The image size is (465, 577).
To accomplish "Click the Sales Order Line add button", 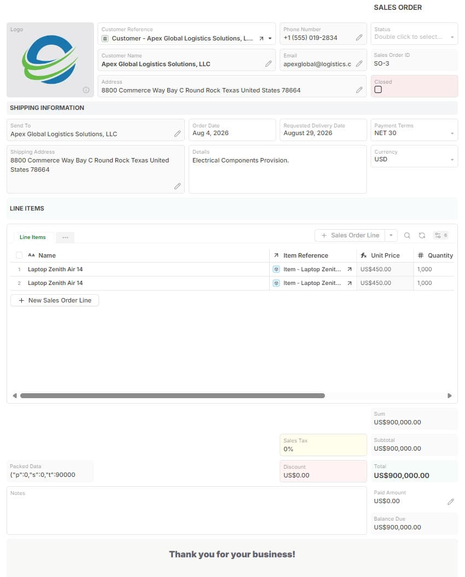I will [x=350, y=236].
